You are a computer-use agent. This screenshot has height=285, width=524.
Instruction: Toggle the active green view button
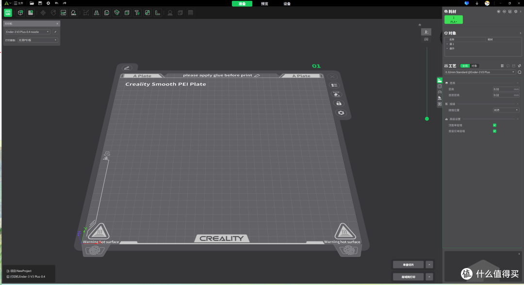(x=8, y=13)
